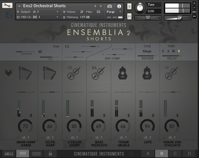Set delay time to 4

tap(168, 51)
